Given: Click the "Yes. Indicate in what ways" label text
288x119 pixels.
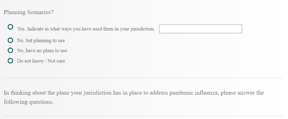Looking at the screenshot, I should [86, 29].
